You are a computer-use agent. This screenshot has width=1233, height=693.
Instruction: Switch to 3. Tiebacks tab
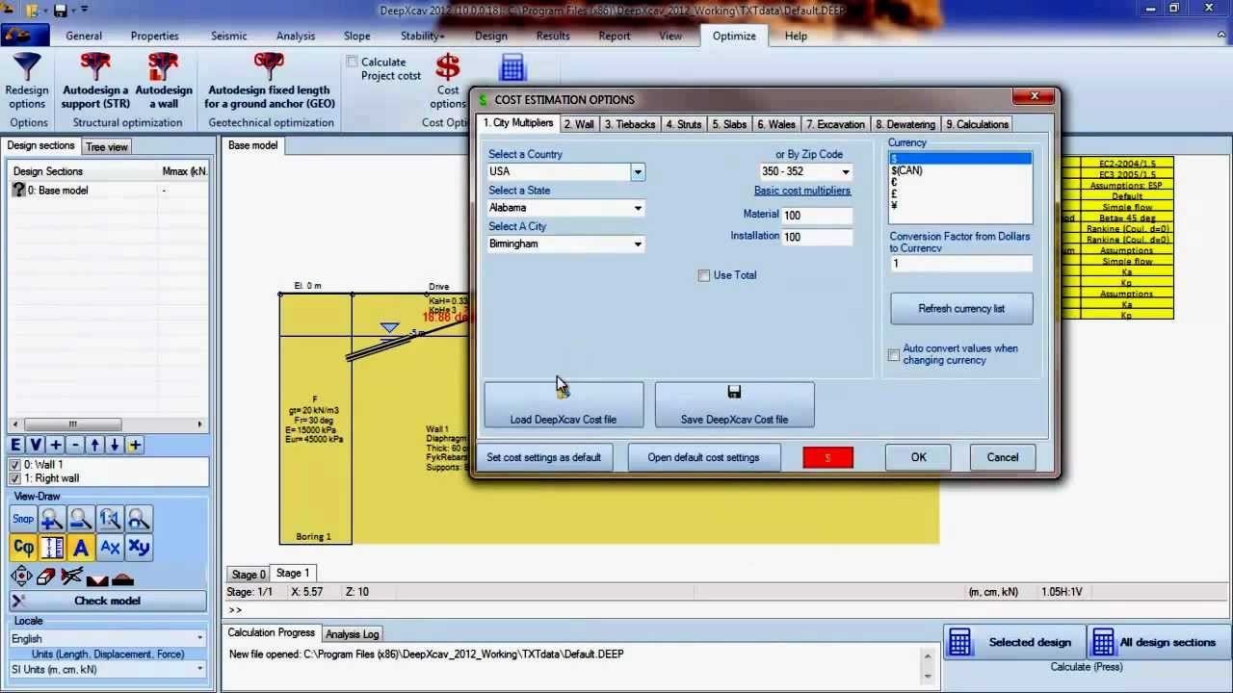click(x=630, y=124)
